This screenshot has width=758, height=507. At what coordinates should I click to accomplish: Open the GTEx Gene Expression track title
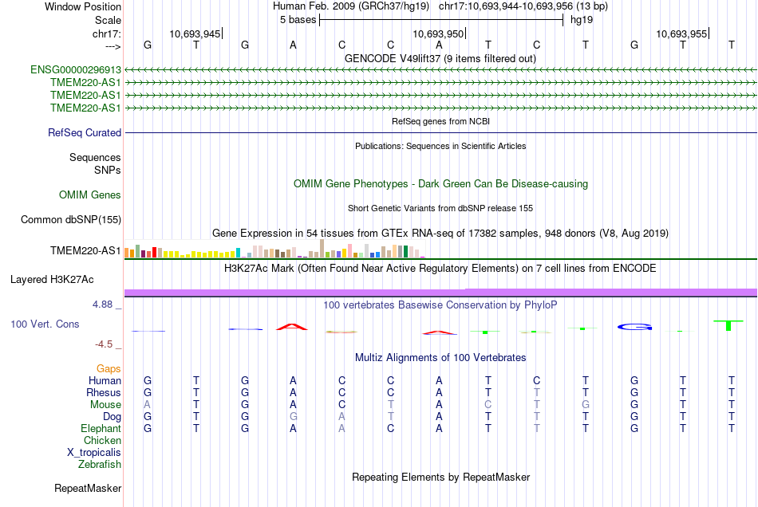point(440,234)
